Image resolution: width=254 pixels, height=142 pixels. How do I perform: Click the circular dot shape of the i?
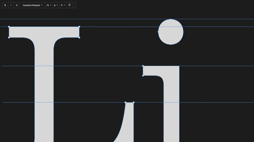pos(171,32)
